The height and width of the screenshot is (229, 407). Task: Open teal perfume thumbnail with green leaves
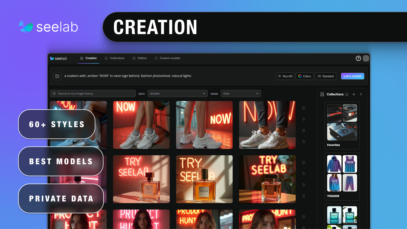point(350,215)
